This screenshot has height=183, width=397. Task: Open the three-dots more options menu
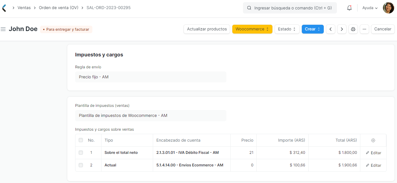pos(364,29)
